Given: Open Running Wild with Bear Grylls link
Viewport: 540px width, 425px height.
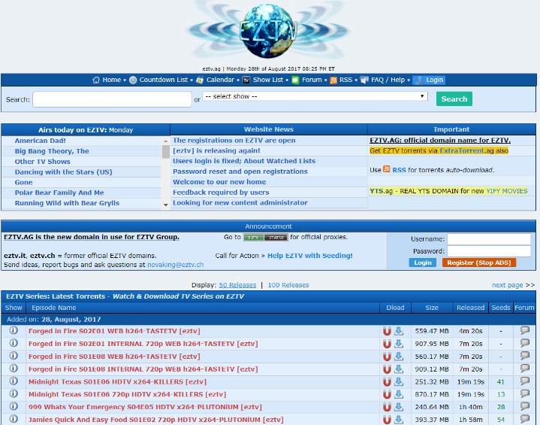Looking at the screenshot, I should [x=67, y=203].
